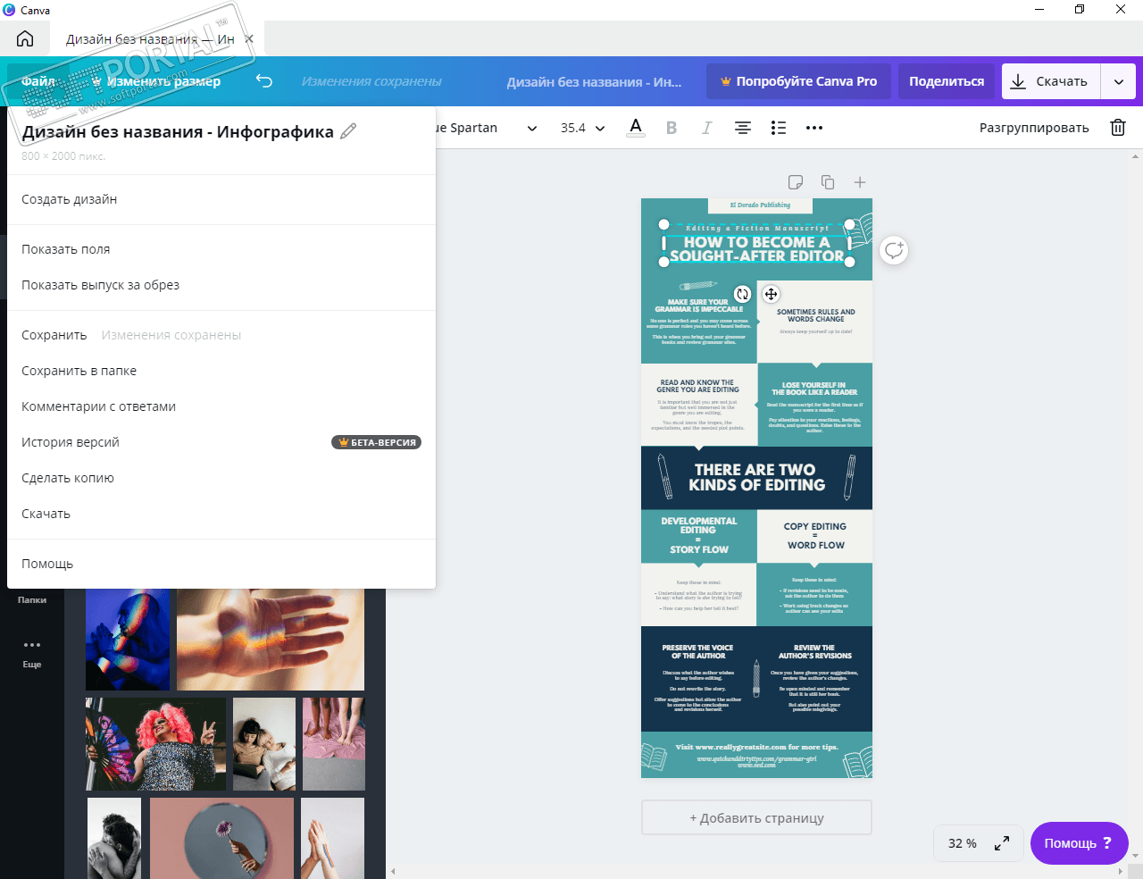
Task: Choose Скачать in the file menu
Action: pyautogui.click(x=221, y=514)
